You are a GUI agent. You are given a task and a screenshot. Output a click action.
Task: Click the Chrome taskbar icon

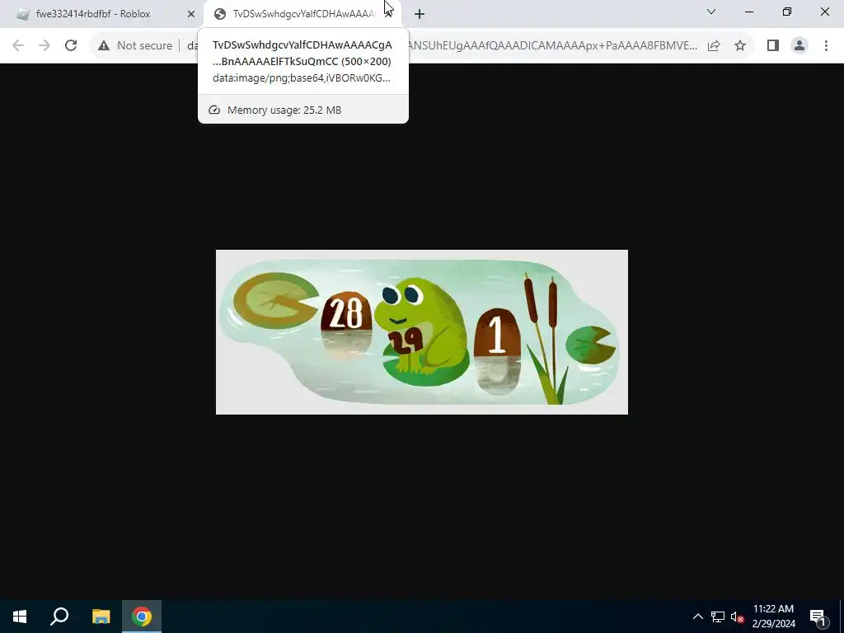pyautogui.click(x=142, y=617)
